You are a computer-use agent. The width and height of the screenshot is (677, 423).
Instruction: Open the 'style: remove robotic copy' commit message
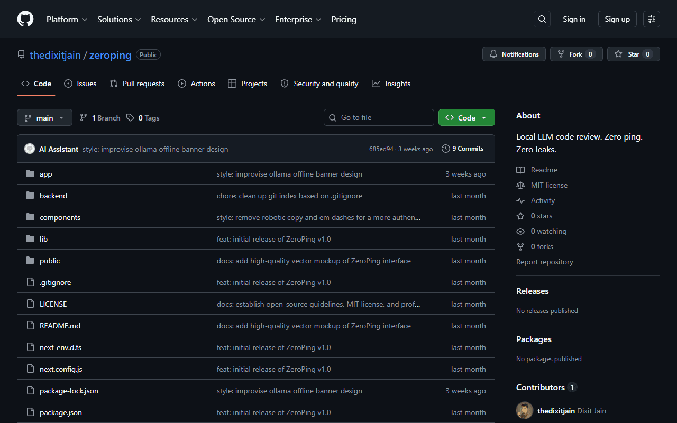click(x=319, y=217)
